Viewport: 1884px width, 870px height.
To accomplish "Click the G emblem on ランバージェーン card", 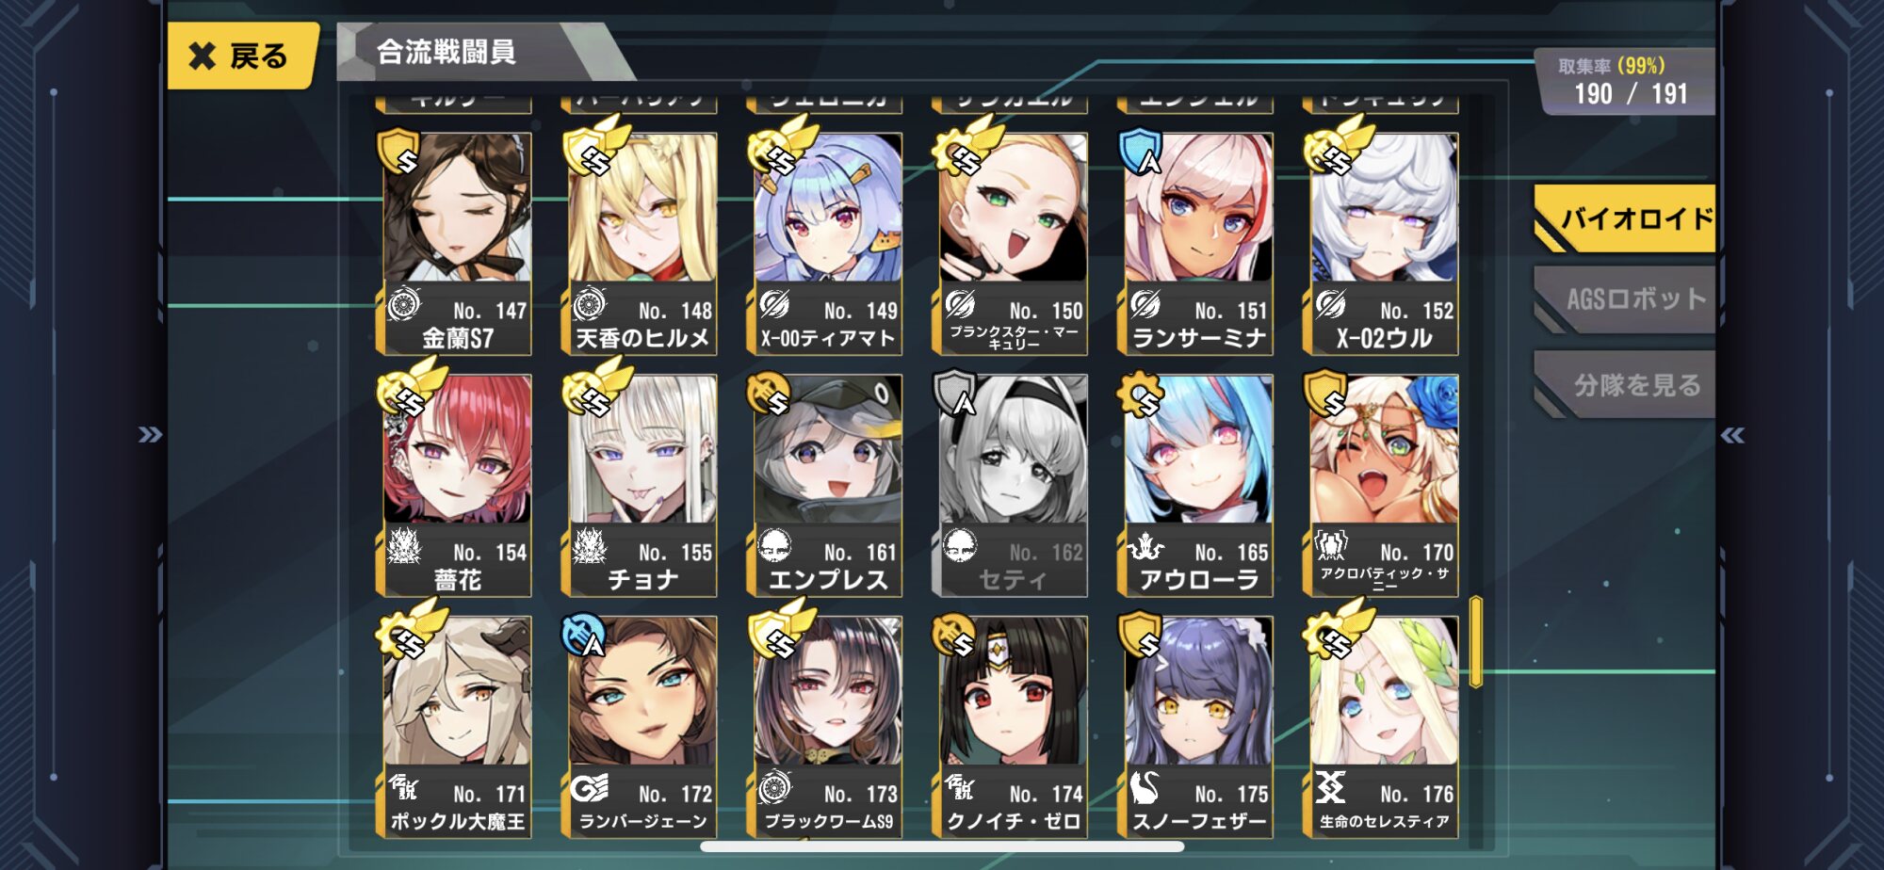I will pos(589,787).
